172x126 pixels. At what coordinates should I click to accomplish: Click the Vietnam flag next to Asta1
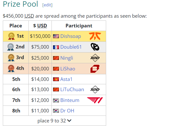click(x=56, y=79)
